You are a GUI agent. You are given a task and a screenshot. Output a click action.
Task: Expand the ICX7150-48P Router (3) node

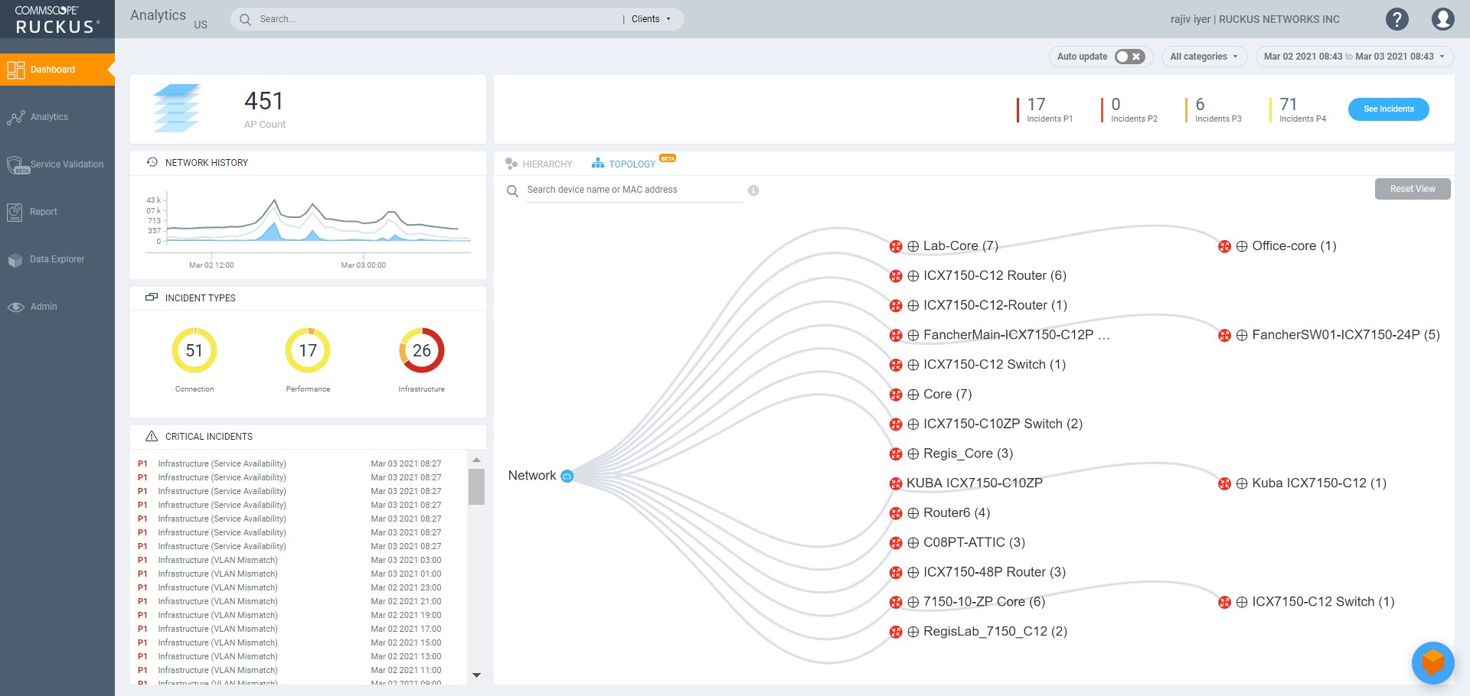coord(913,572)
